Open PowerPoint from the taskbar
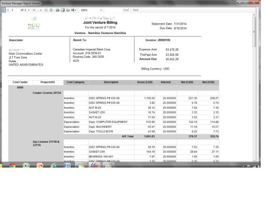Screen dimensions: 266x200 (x=40, y=165)
